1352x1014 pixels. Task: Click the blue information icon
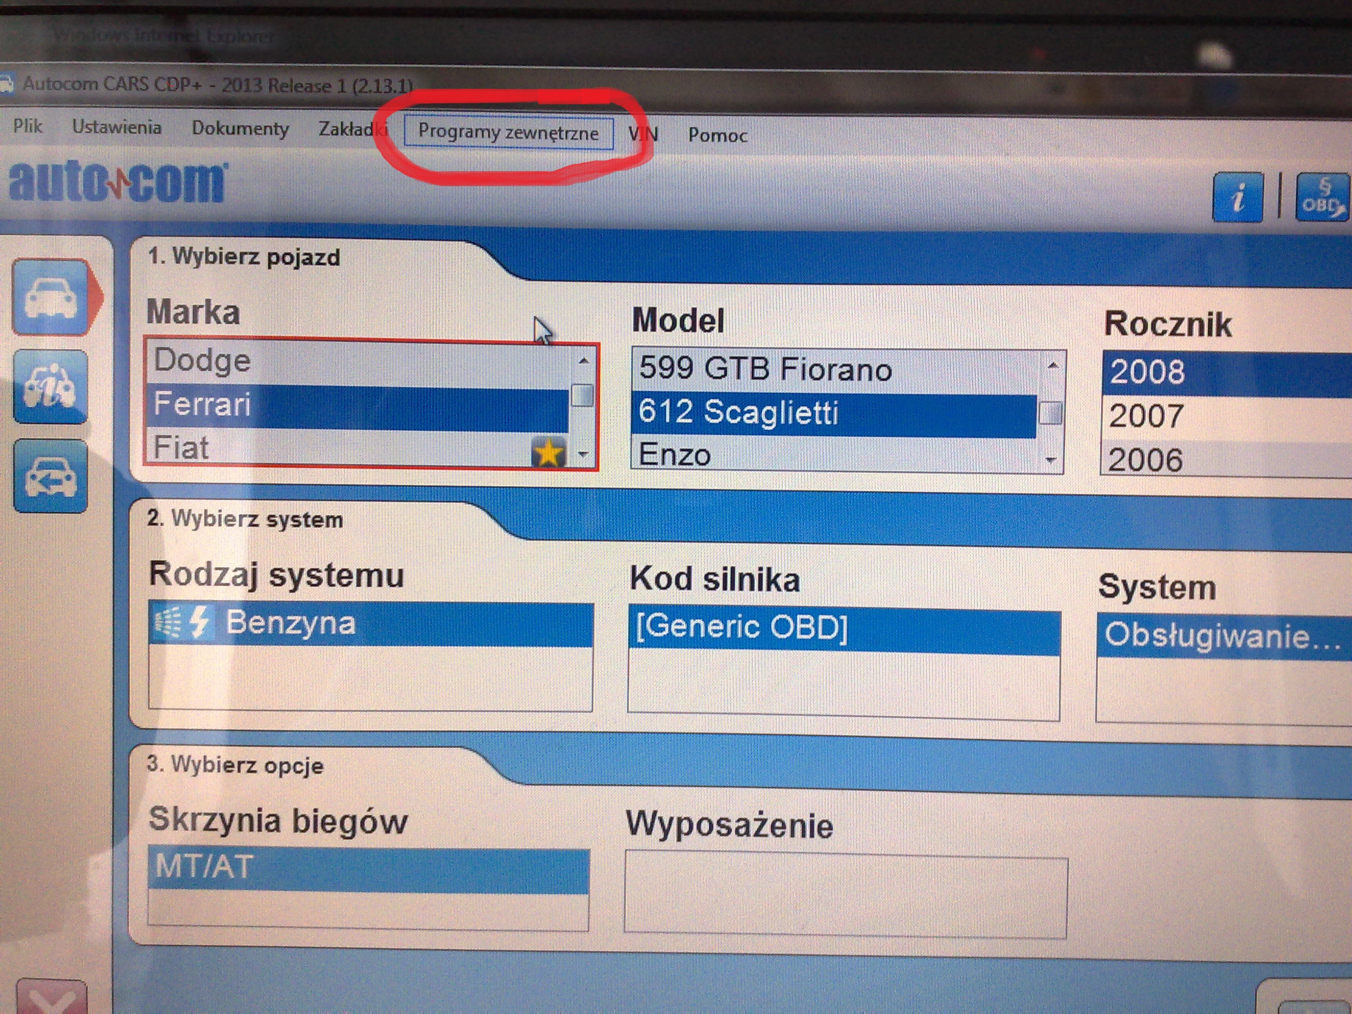pyautogui.click(x=1238, y=197)
